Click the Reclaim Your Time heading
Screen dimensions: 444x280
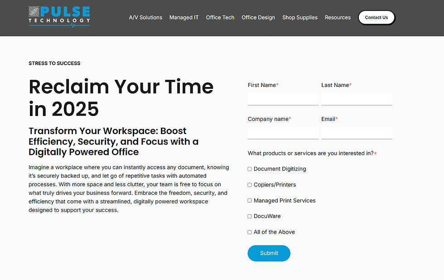pyautogui.click(x=121, y=97)
